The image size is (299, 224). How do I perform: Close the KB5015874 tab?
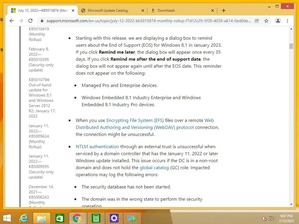pos(73,10)
